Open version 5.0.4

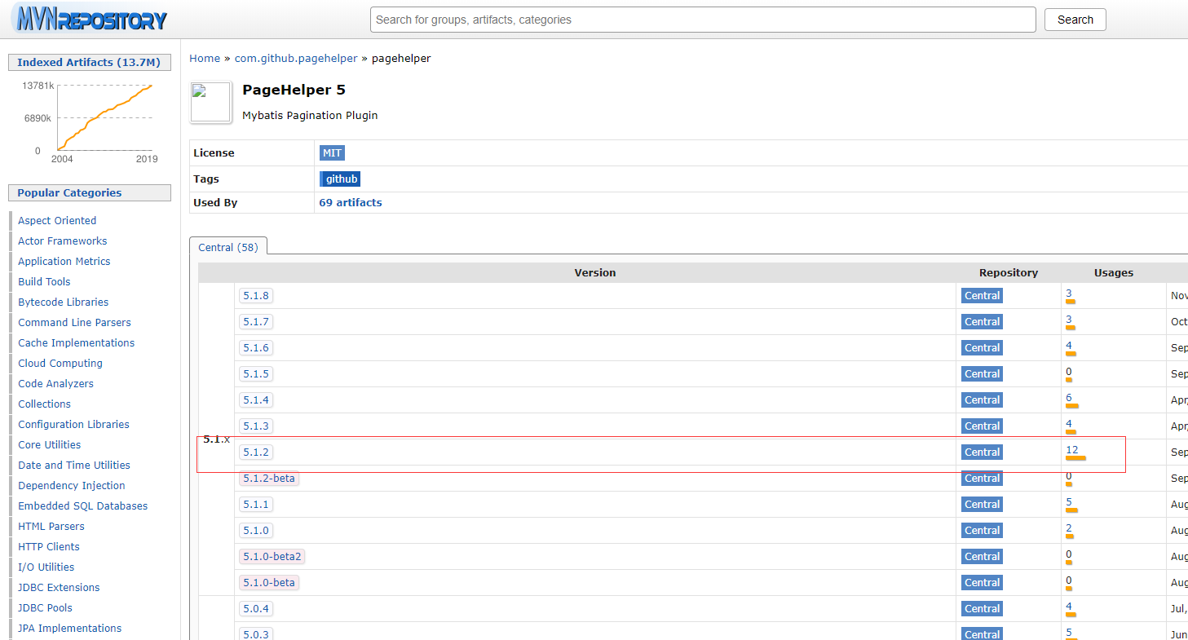pos(256,608)
